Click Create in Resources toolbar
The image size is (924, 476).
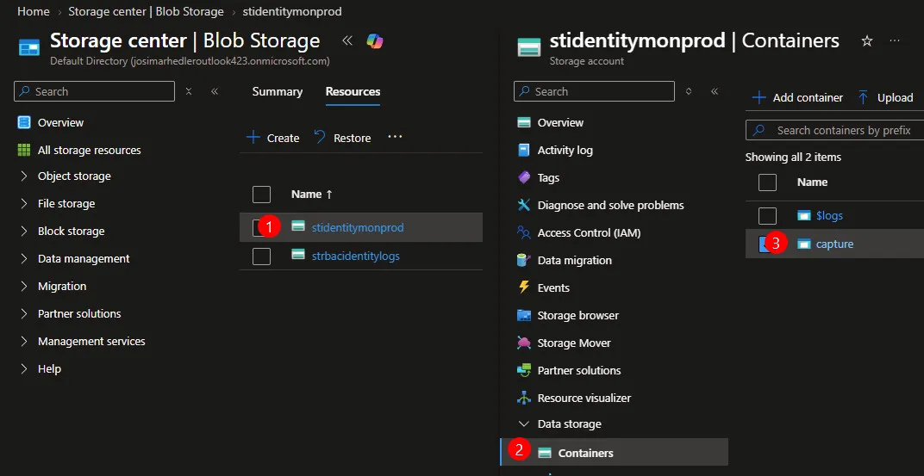pos(273,138)
